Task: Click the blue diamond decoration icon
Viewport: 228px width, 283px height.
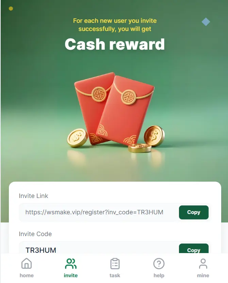Action: pos(206,22)
